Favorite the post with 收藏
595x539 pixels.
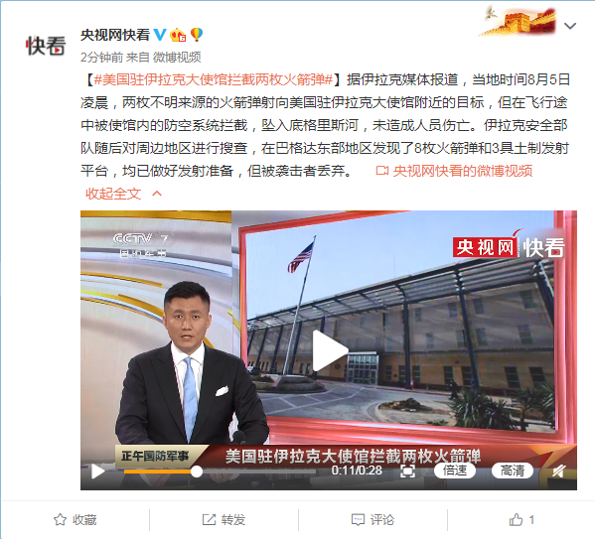[75, 520]
